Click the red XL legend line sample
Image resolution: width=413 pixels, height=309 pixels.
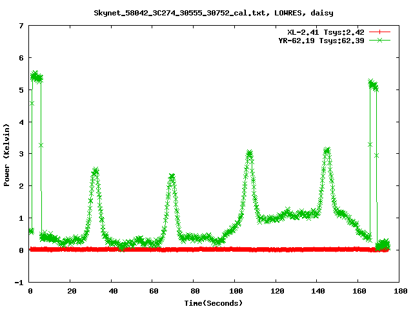[x=379, y=32]
